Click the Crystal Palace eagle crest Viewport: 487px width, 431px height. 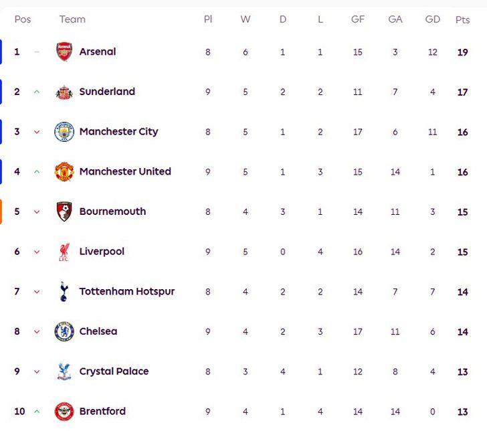(64, 371)
